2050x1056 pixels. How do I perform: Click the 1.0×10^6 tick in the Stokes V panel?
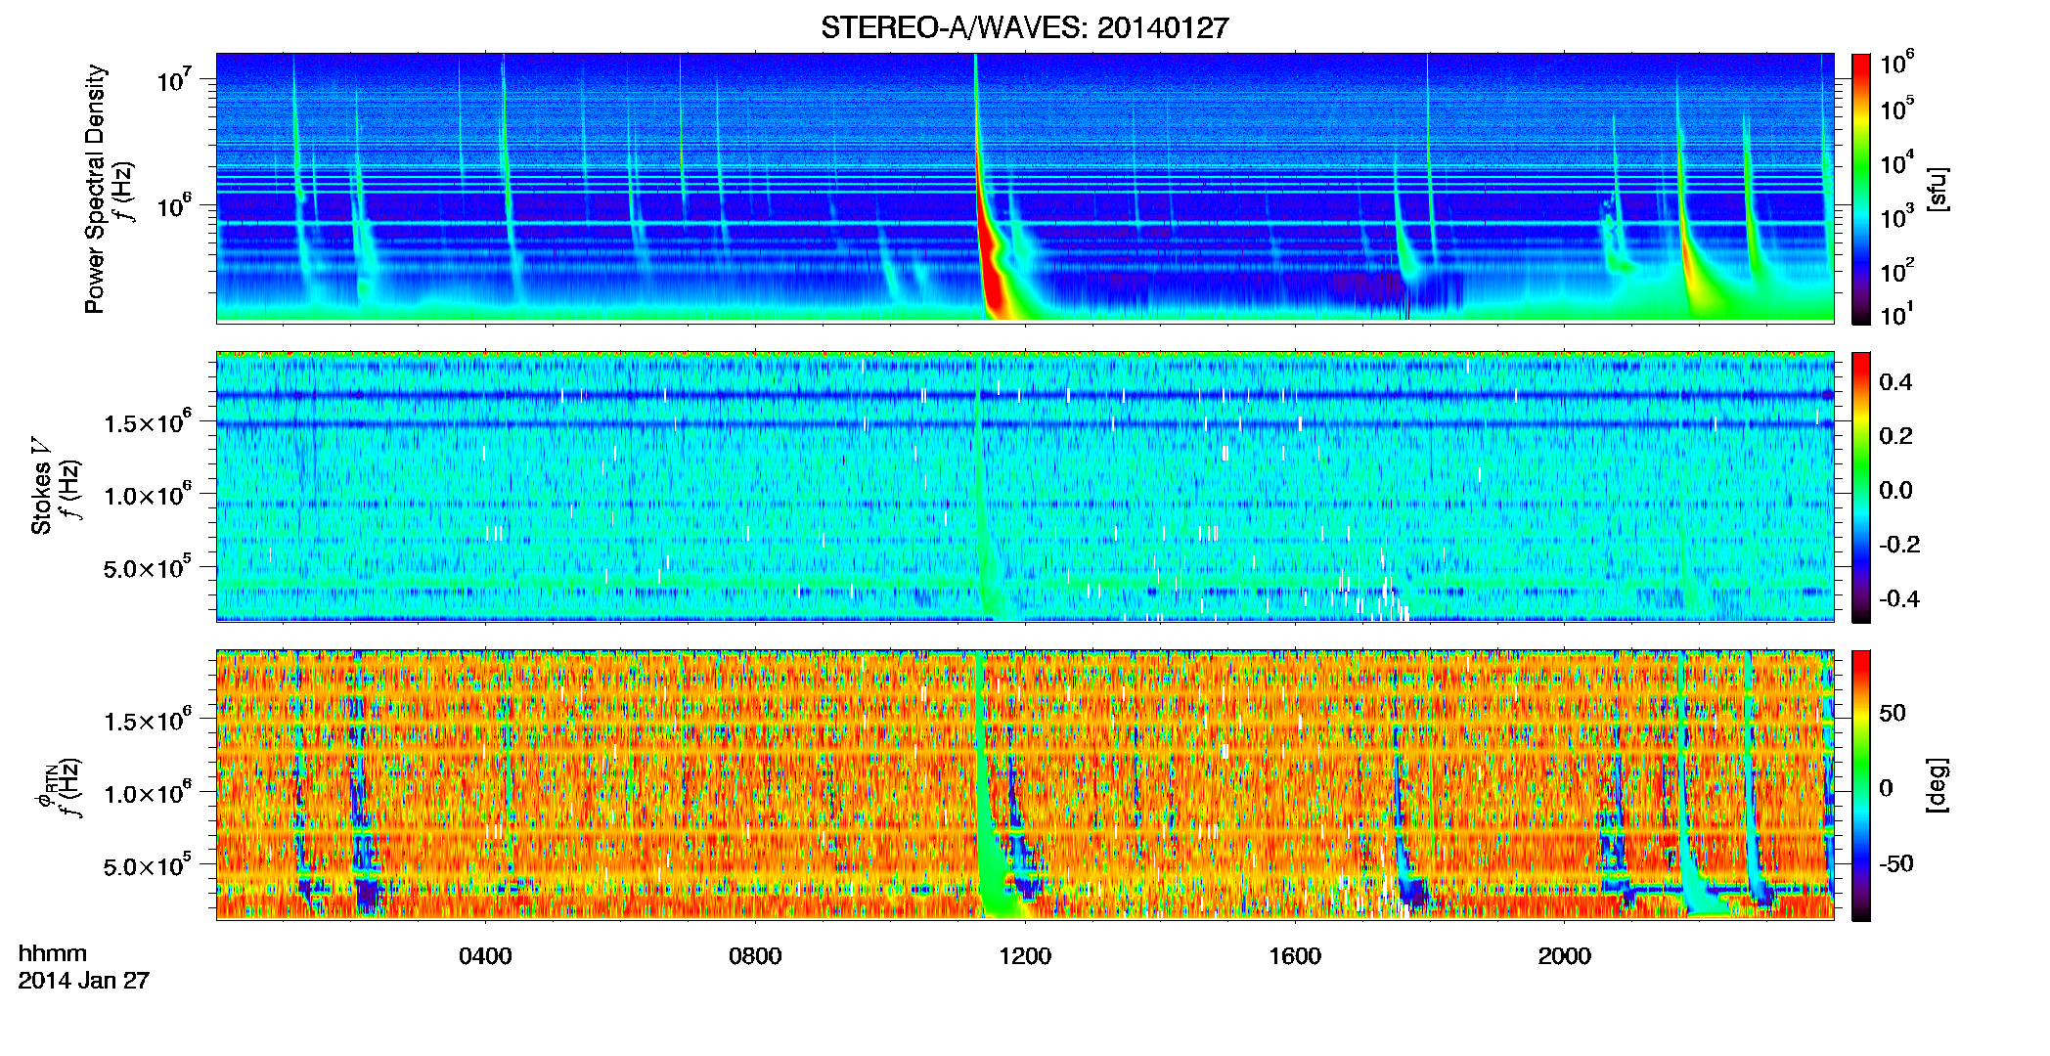147,494
